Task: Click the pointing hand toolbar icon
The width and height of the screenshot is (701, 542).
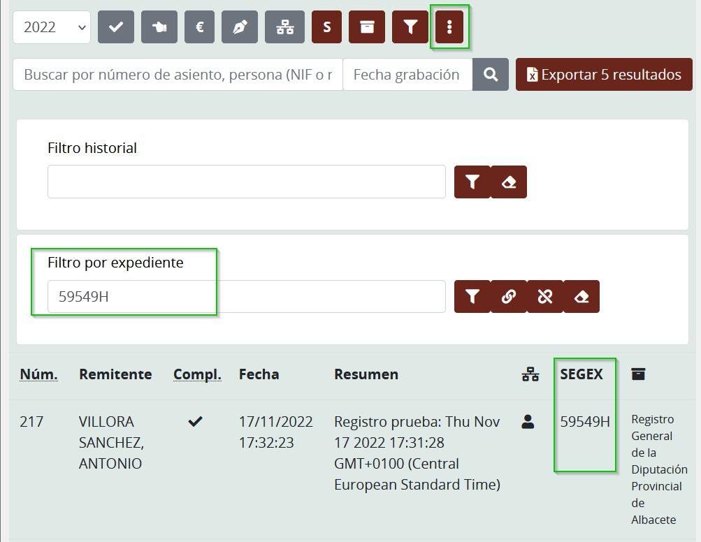Action: 159,27
